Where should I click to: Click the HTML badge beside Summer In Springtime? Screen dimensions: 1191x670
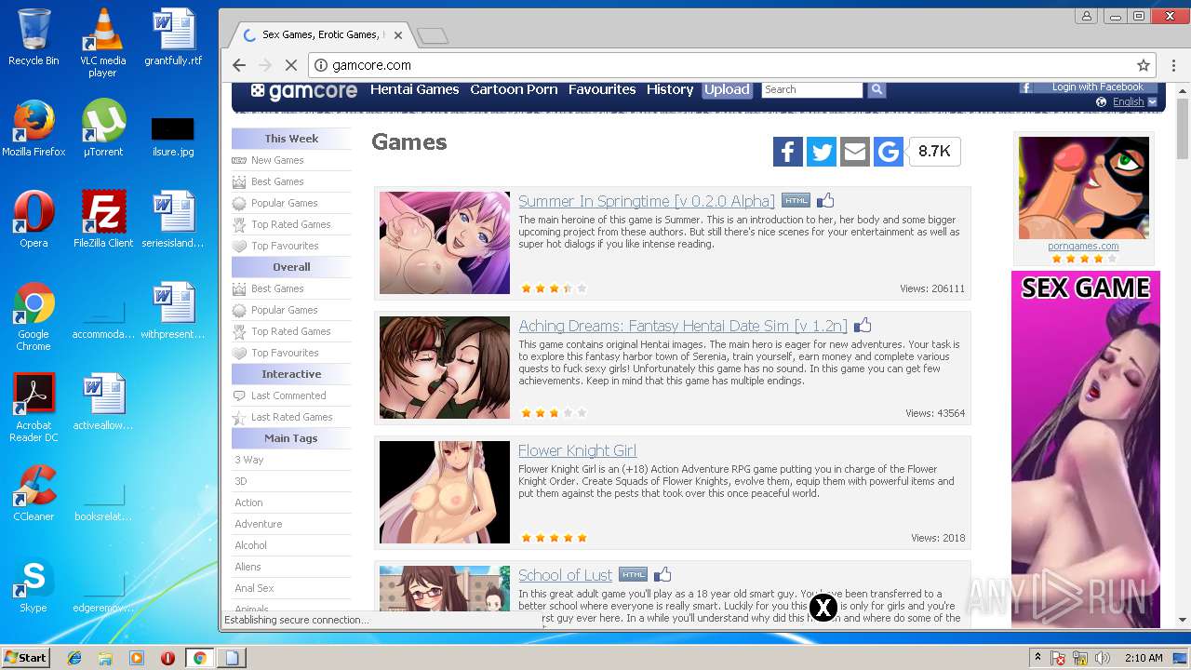[796, 200]
